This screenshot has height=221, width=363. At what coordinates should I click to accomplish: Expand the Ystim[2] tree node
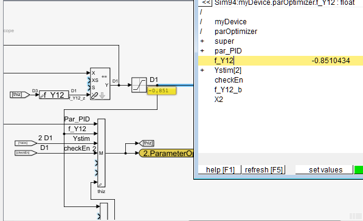tap(202, 70)
